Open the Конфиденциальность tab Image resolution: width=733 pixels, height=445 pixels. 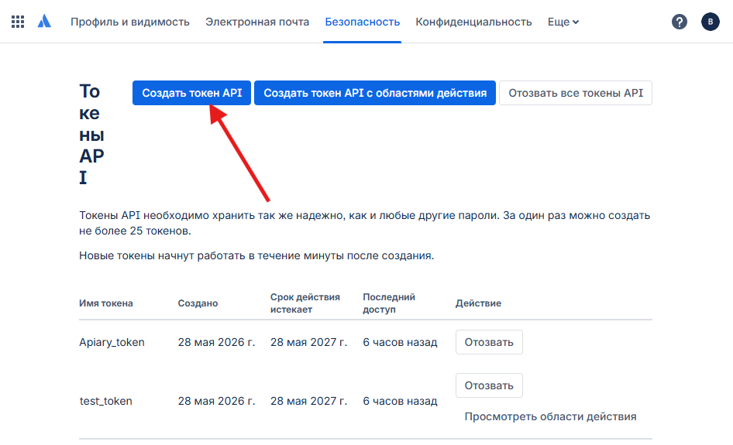(x=473, y=22)
